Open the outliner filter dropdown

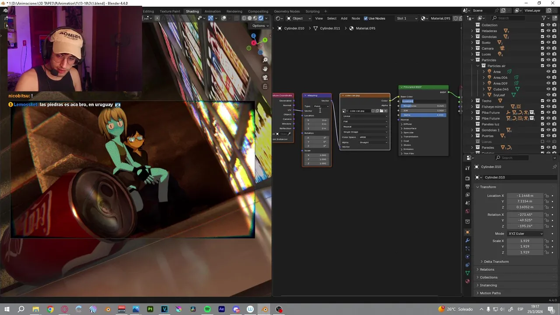point(545,18)
